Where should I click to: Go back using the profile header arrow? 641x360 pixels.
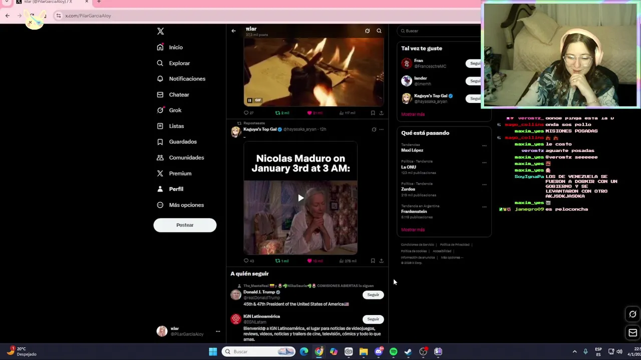233,31
